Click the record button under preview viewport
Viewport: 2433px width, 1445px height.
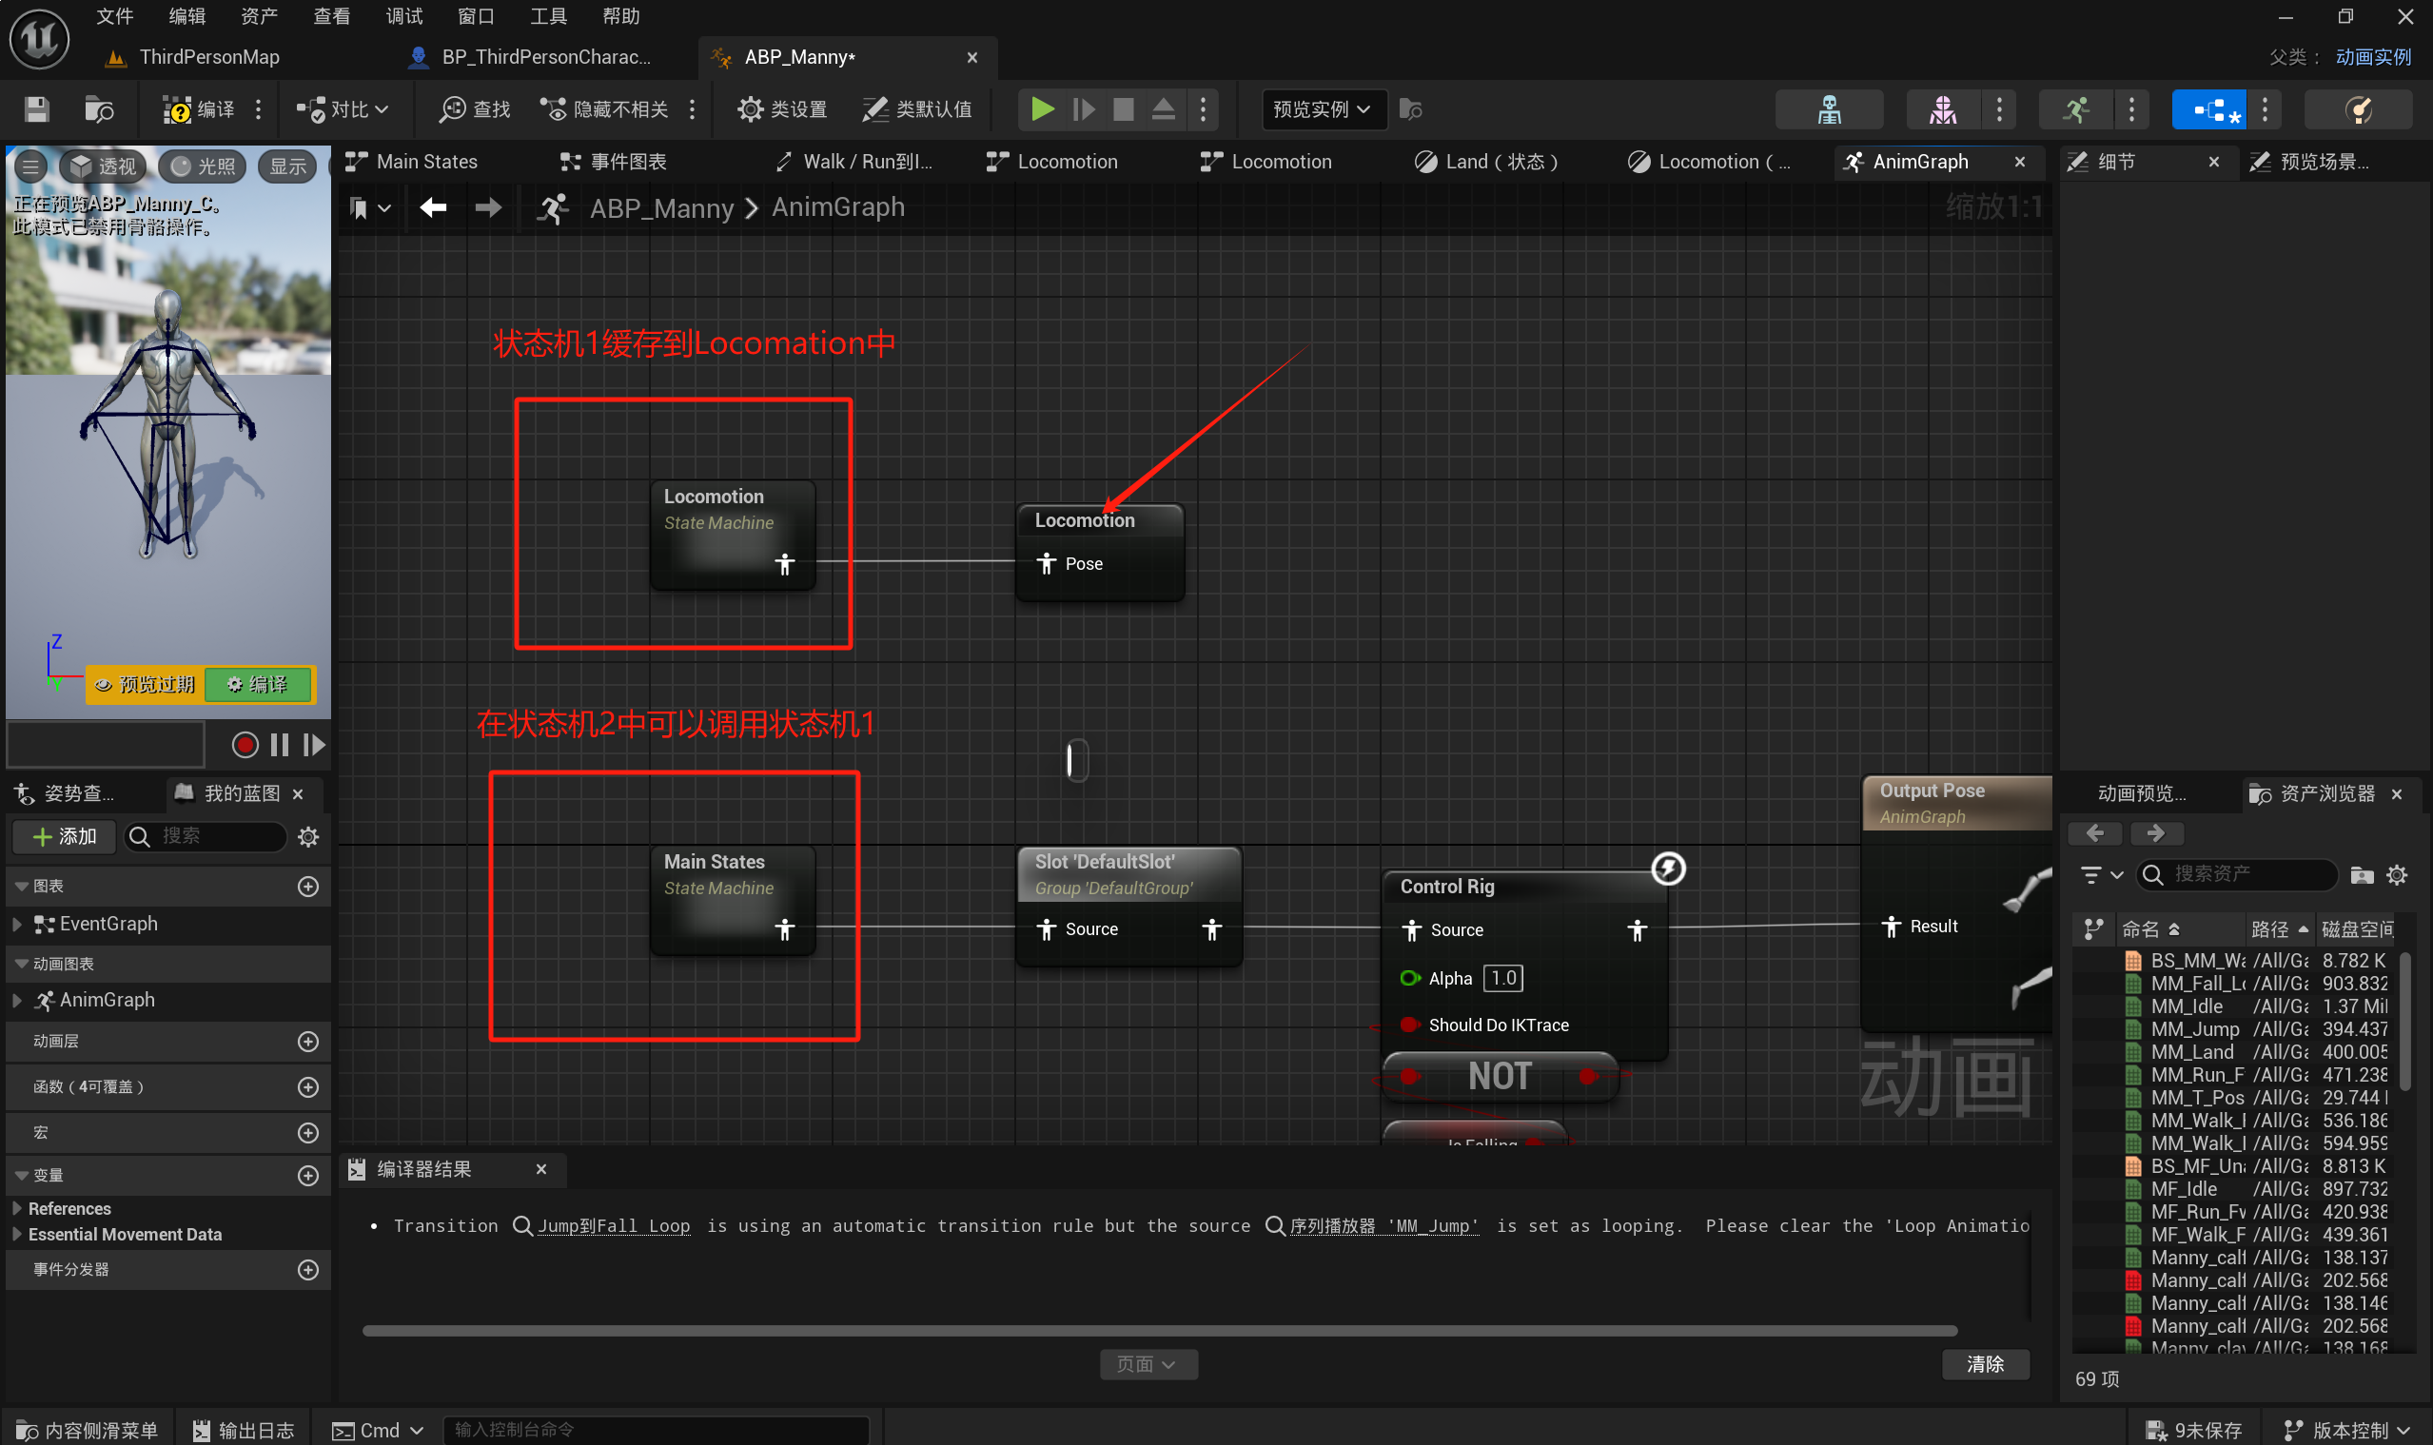pyautogui.click(x=245, y=745)
